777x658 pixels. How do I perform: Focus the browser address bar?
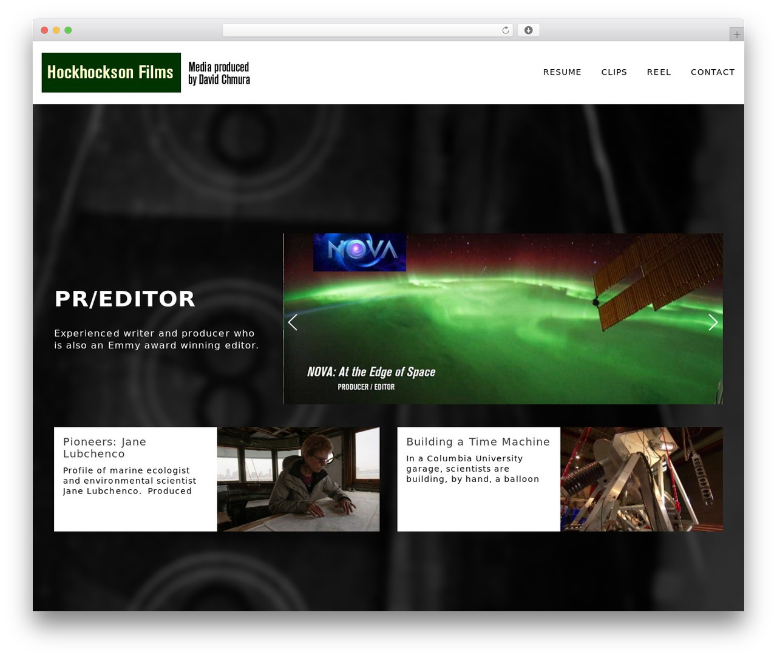[368, 30]
